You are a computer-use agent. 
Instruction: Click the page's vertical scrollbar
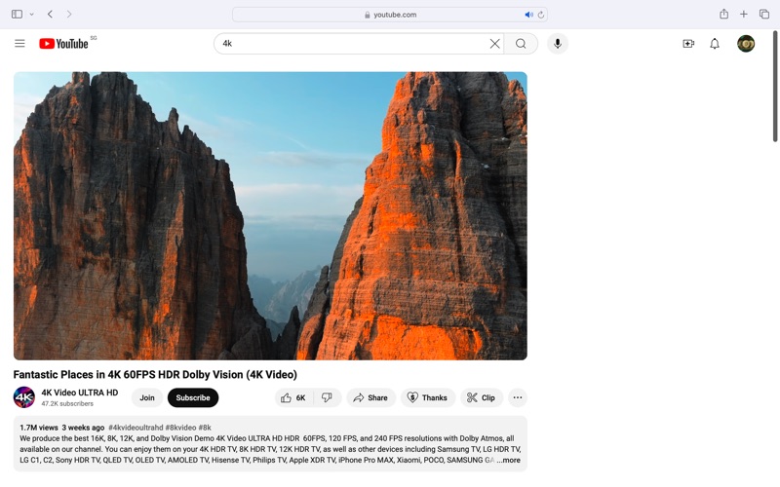[775, 88]
